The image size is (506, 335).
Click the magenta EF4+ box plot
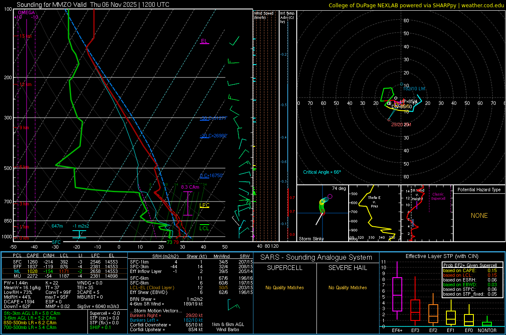pos(397,291)
